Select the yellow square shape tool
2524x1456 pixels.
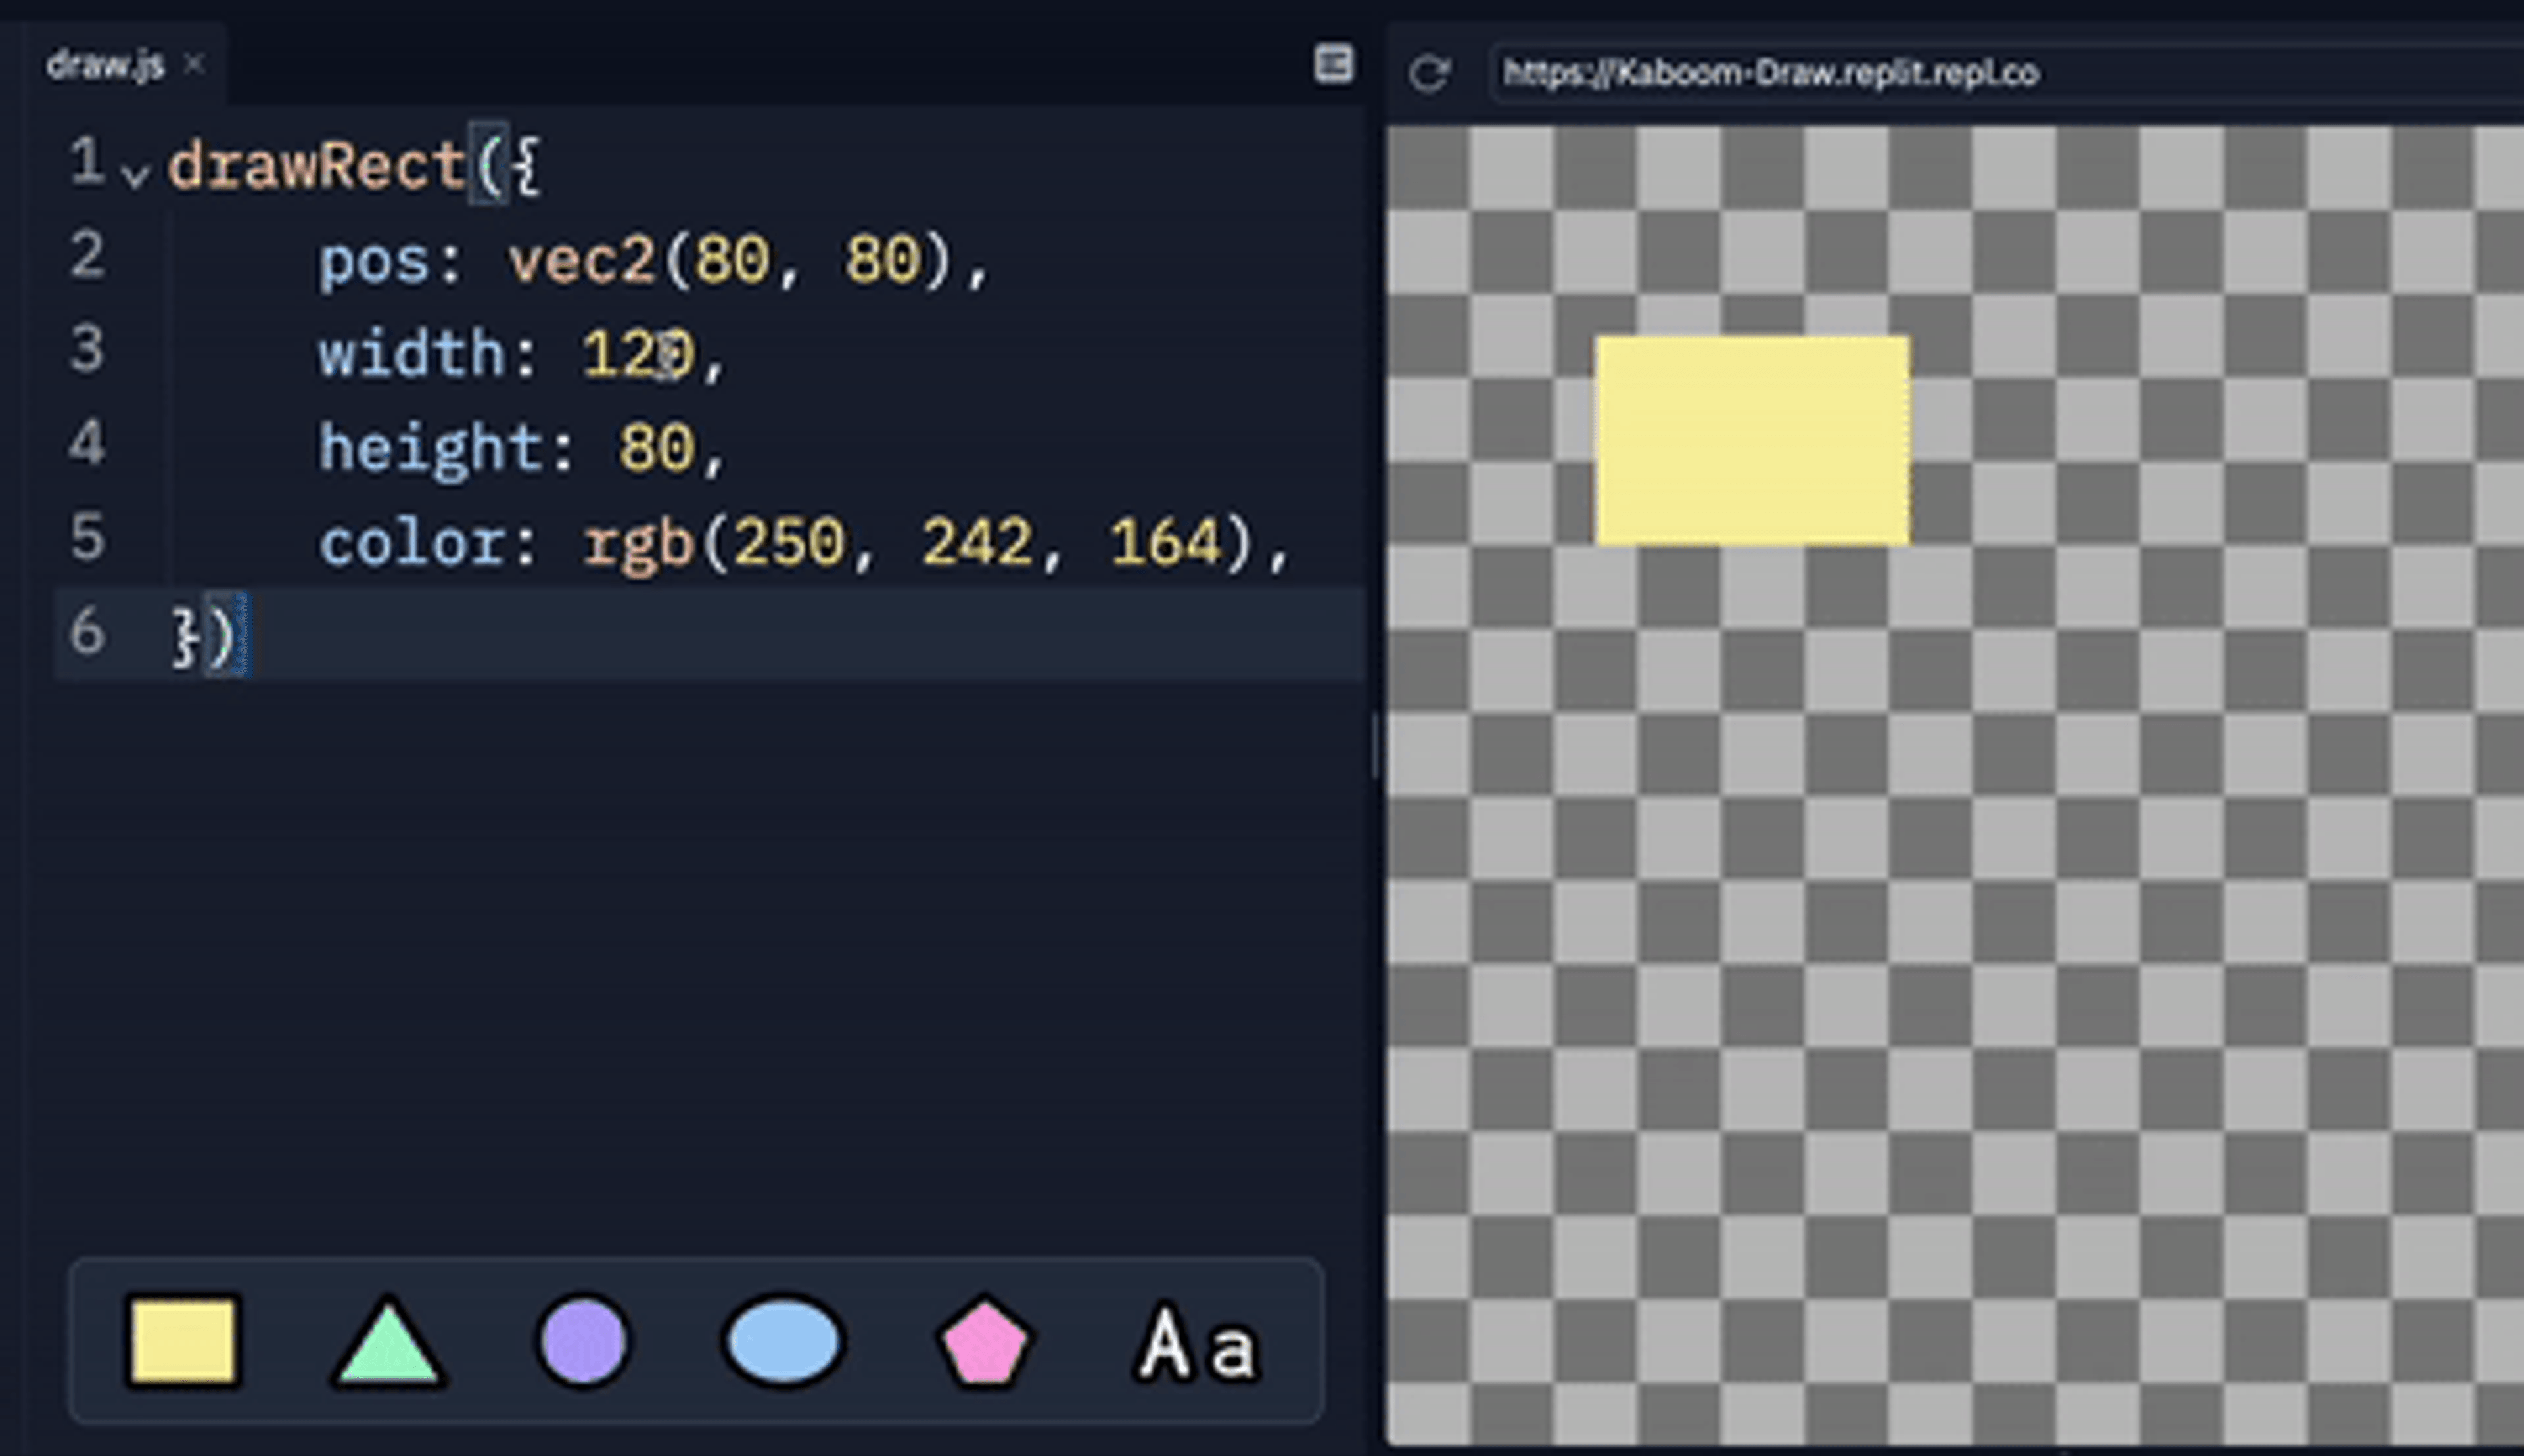(x=183, y=1342)
